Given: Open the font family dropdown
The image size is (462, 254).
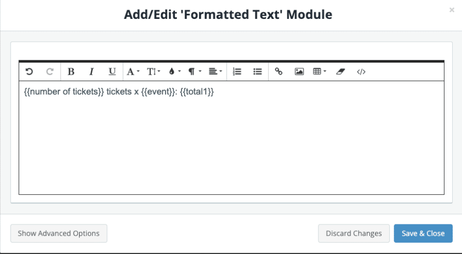Looking at the screenshot, I should (133, 72).
